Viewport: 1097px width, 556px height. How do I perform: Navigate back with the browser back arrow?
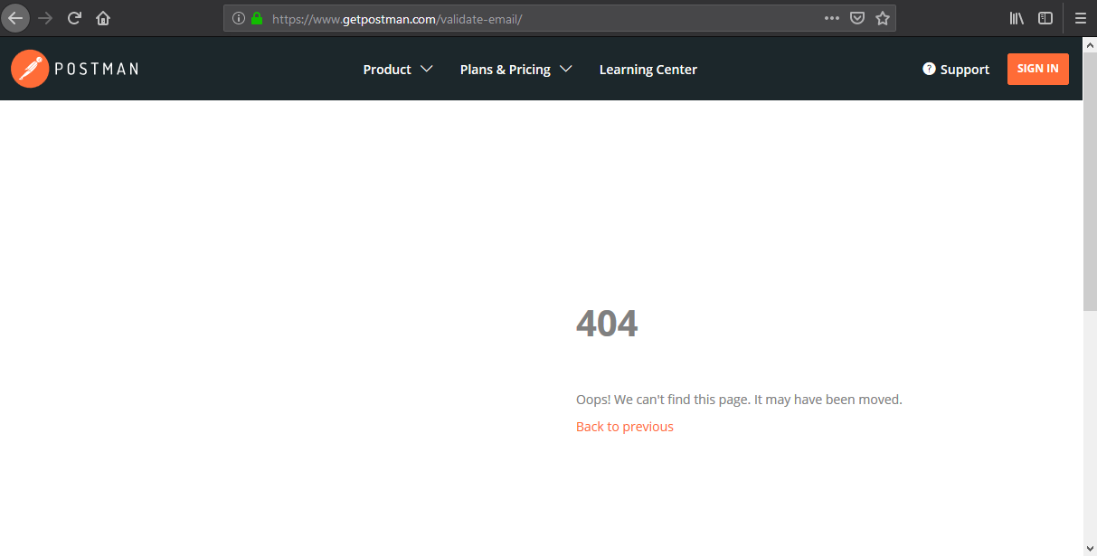[15, 17]
